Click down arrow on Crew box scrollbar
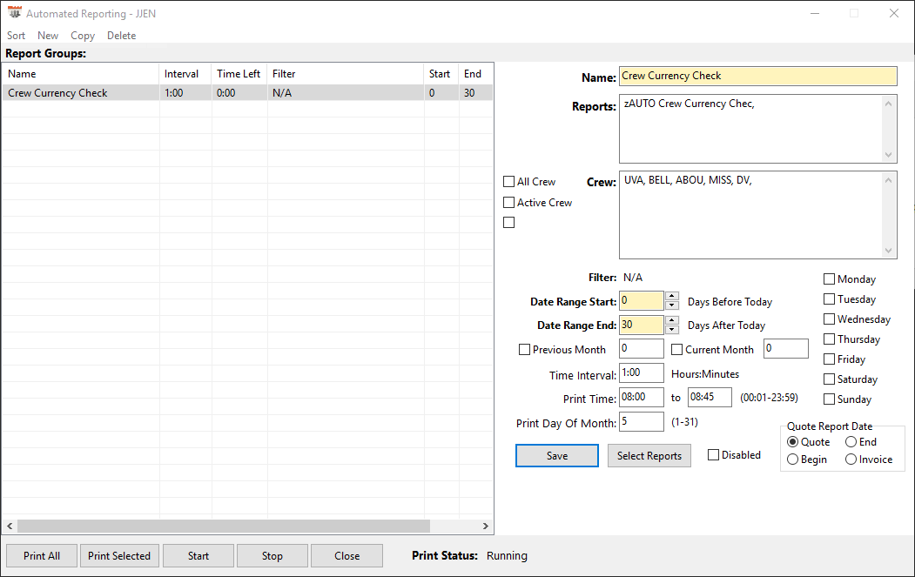915x577 pixels. point(889,251)
